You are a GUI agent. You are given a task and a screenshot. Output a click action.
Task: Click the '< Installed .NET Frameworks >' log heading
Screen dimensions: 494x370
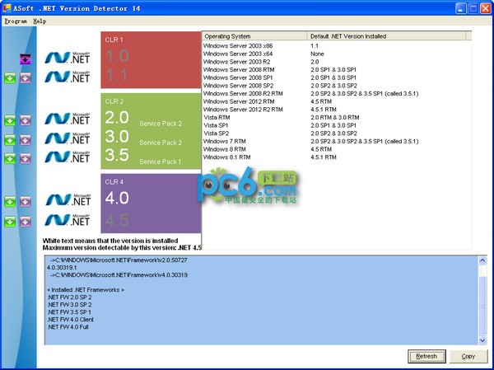pos(86,290)
